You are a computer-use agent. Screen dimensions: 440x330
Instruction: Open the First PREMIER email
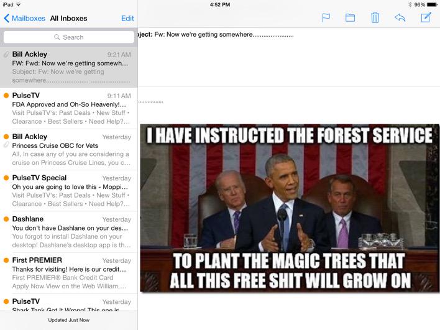69,273
